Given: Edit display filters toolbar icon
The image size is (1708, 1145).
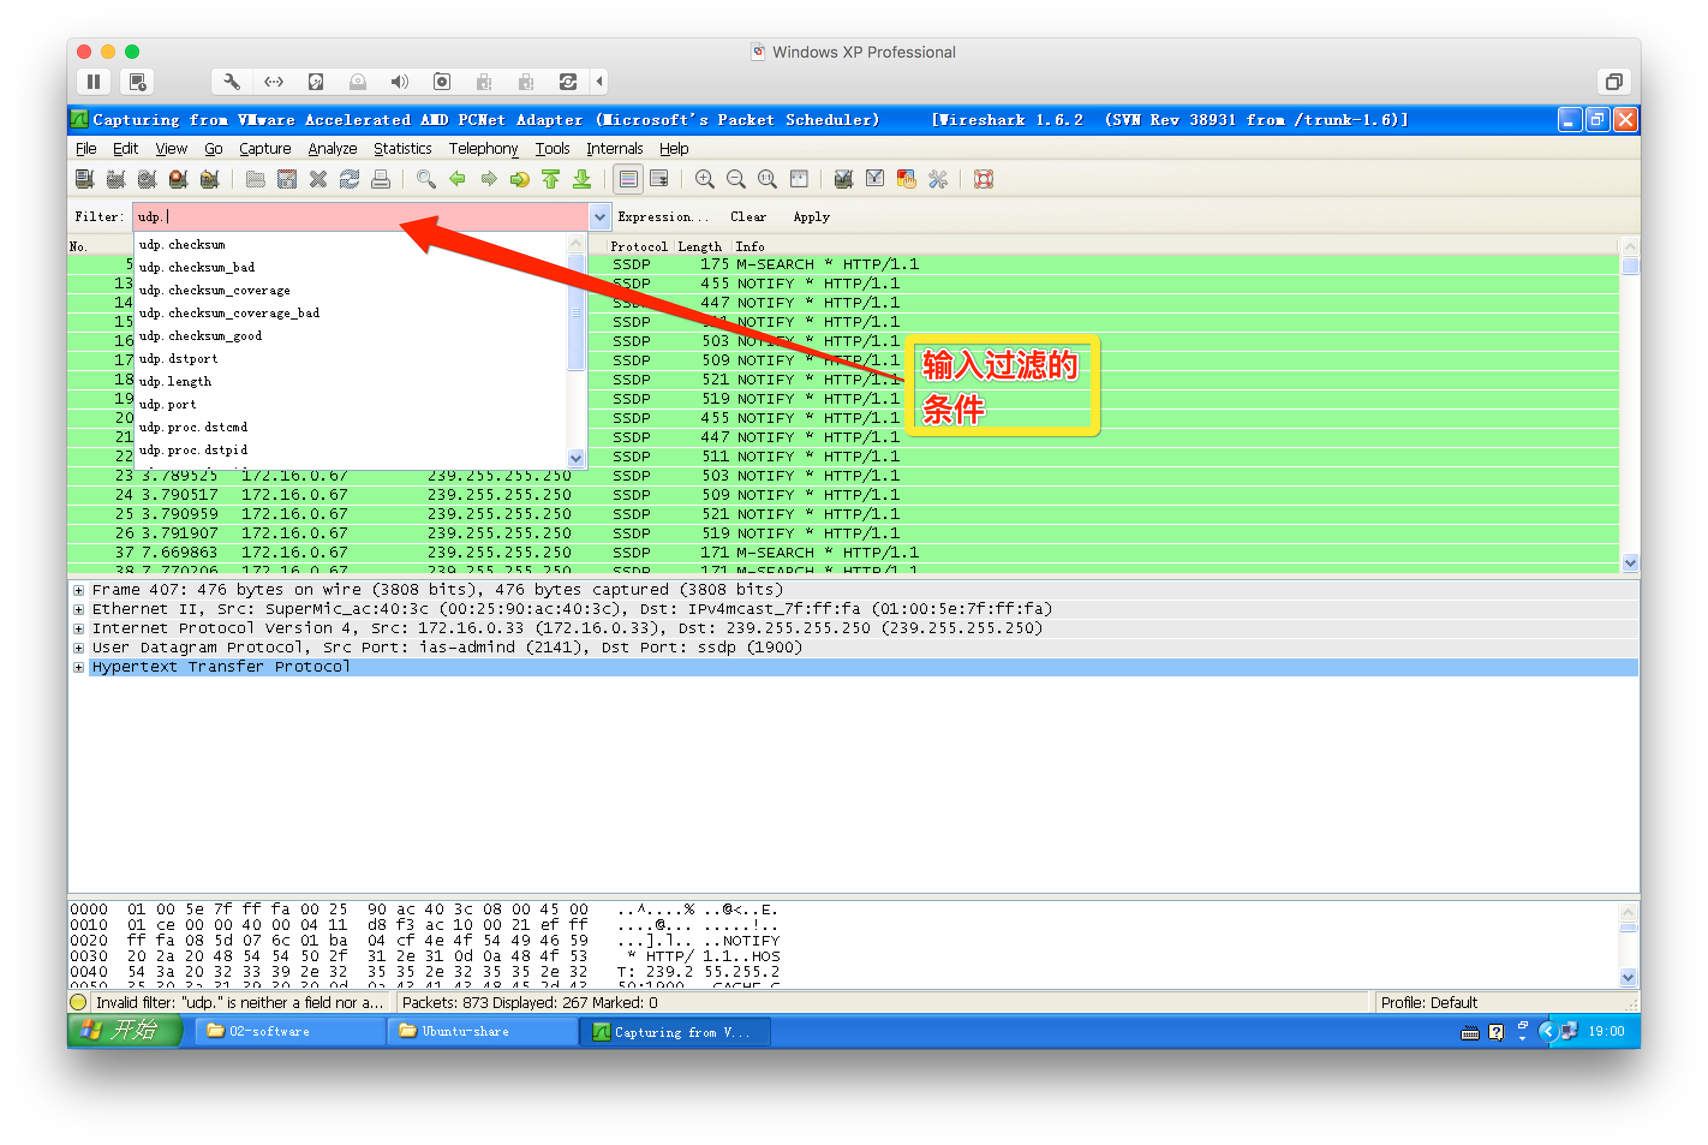Looking at the screenshot, I should click(x=875, y=179).
